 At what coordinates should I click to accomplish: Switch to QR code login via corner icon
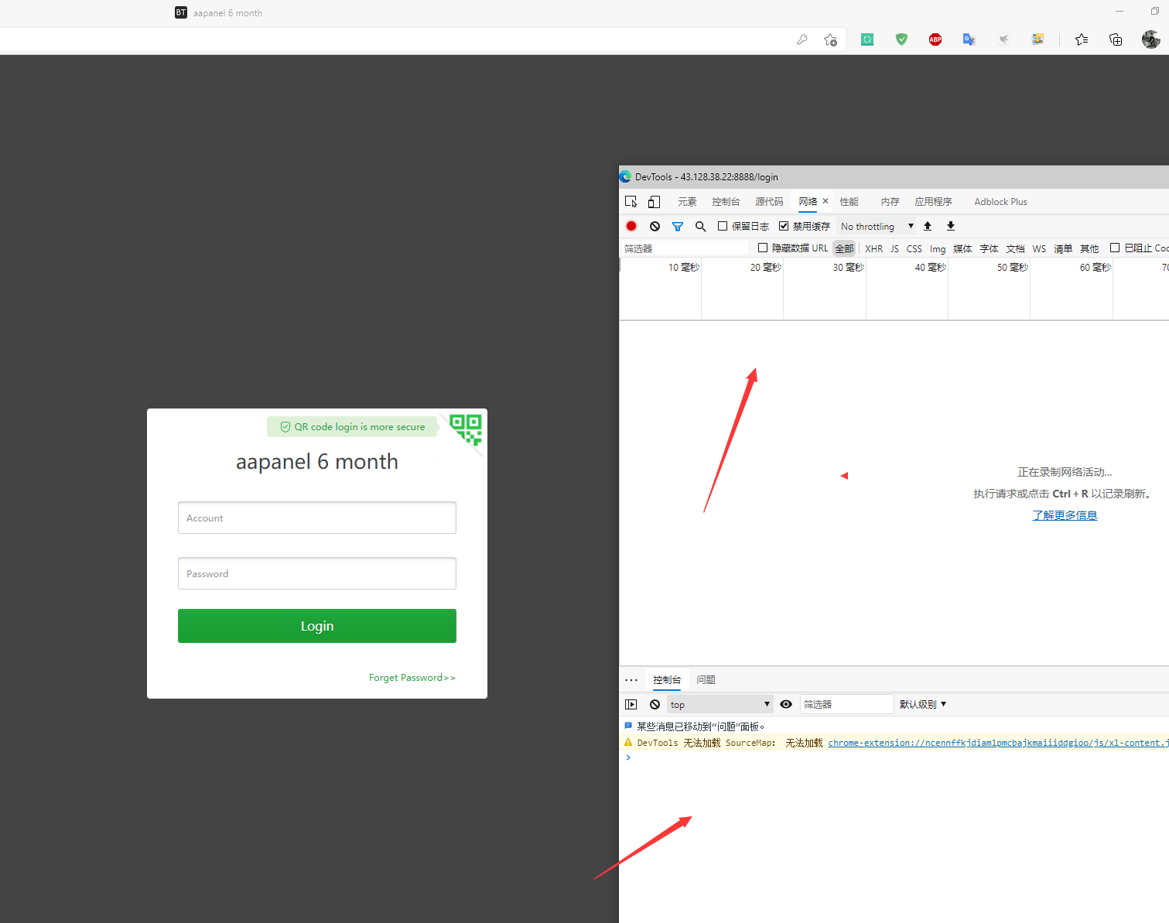(466, 429)
